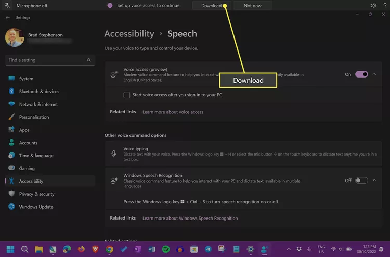
Task: Click the volume speaker tray icon
Action: point(341,249)
